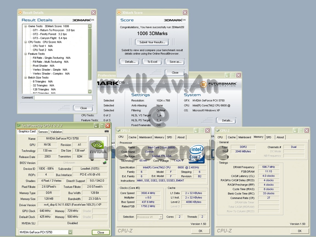Image resolution: width=316 pixels, height=237 pixels.
Task: Click OK in the CPU-Z CPU window
Action: pos(201,231)
